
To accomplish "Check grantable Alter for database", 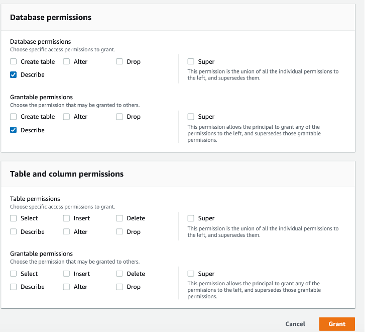I will [67, 117].
